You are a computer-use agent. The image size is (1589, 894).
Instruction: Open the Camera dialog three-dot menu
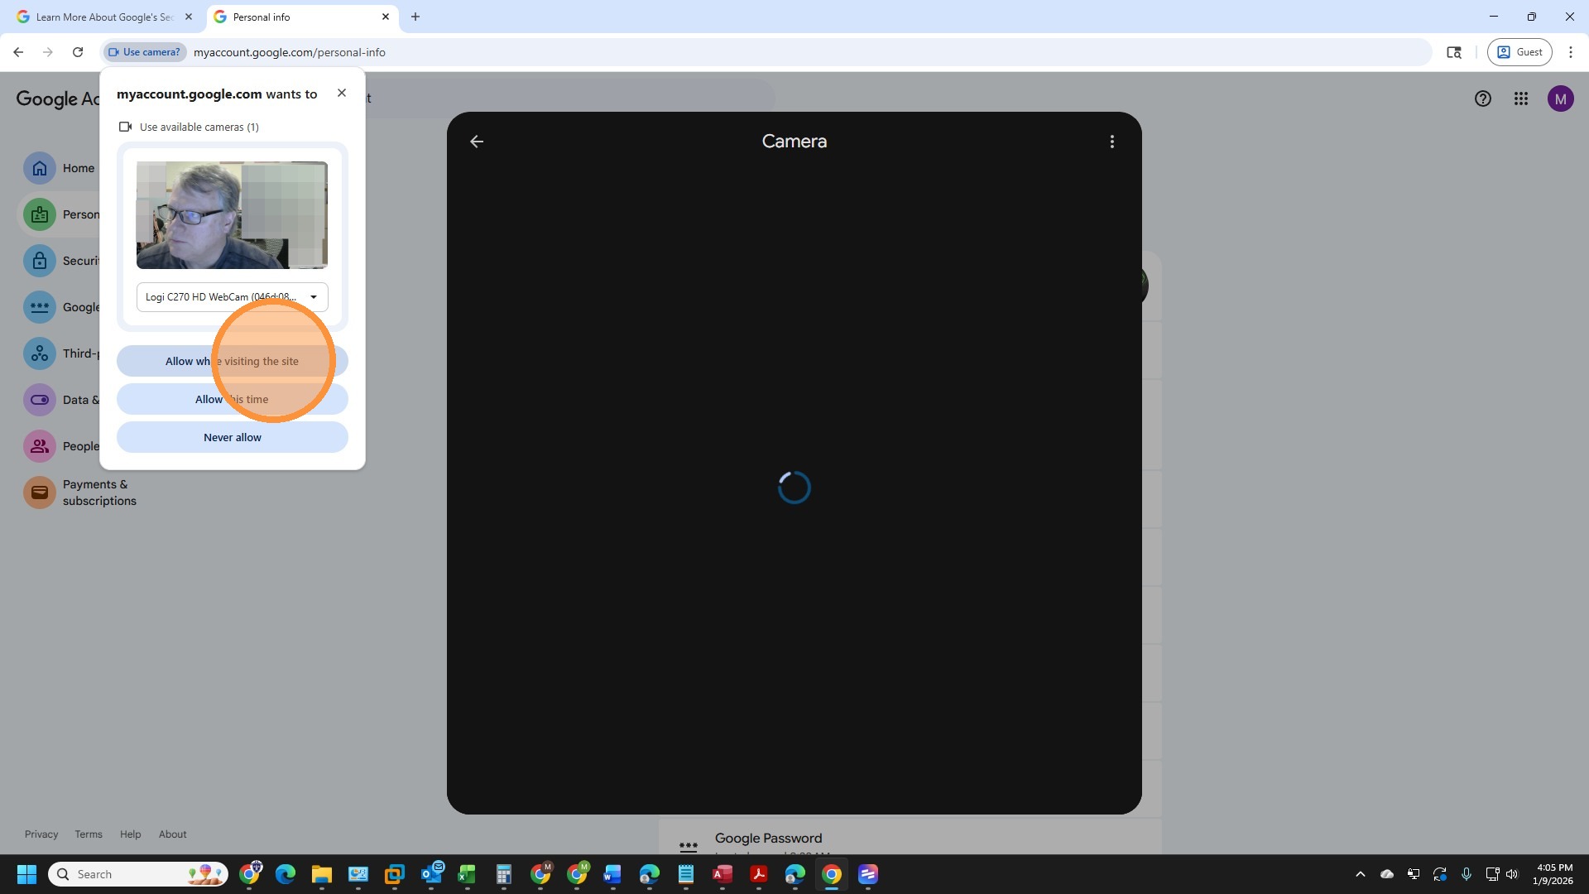pyautogui.click(x=1111, y=142)
